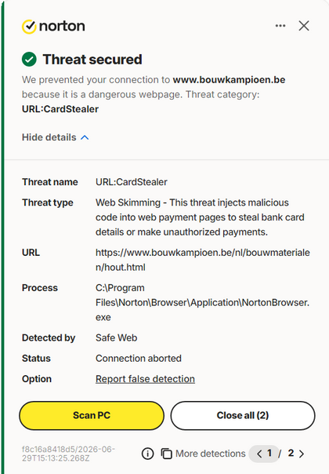Click the blocked URL bouwkampioen.be hout.html text

click(x=203, y=260)
